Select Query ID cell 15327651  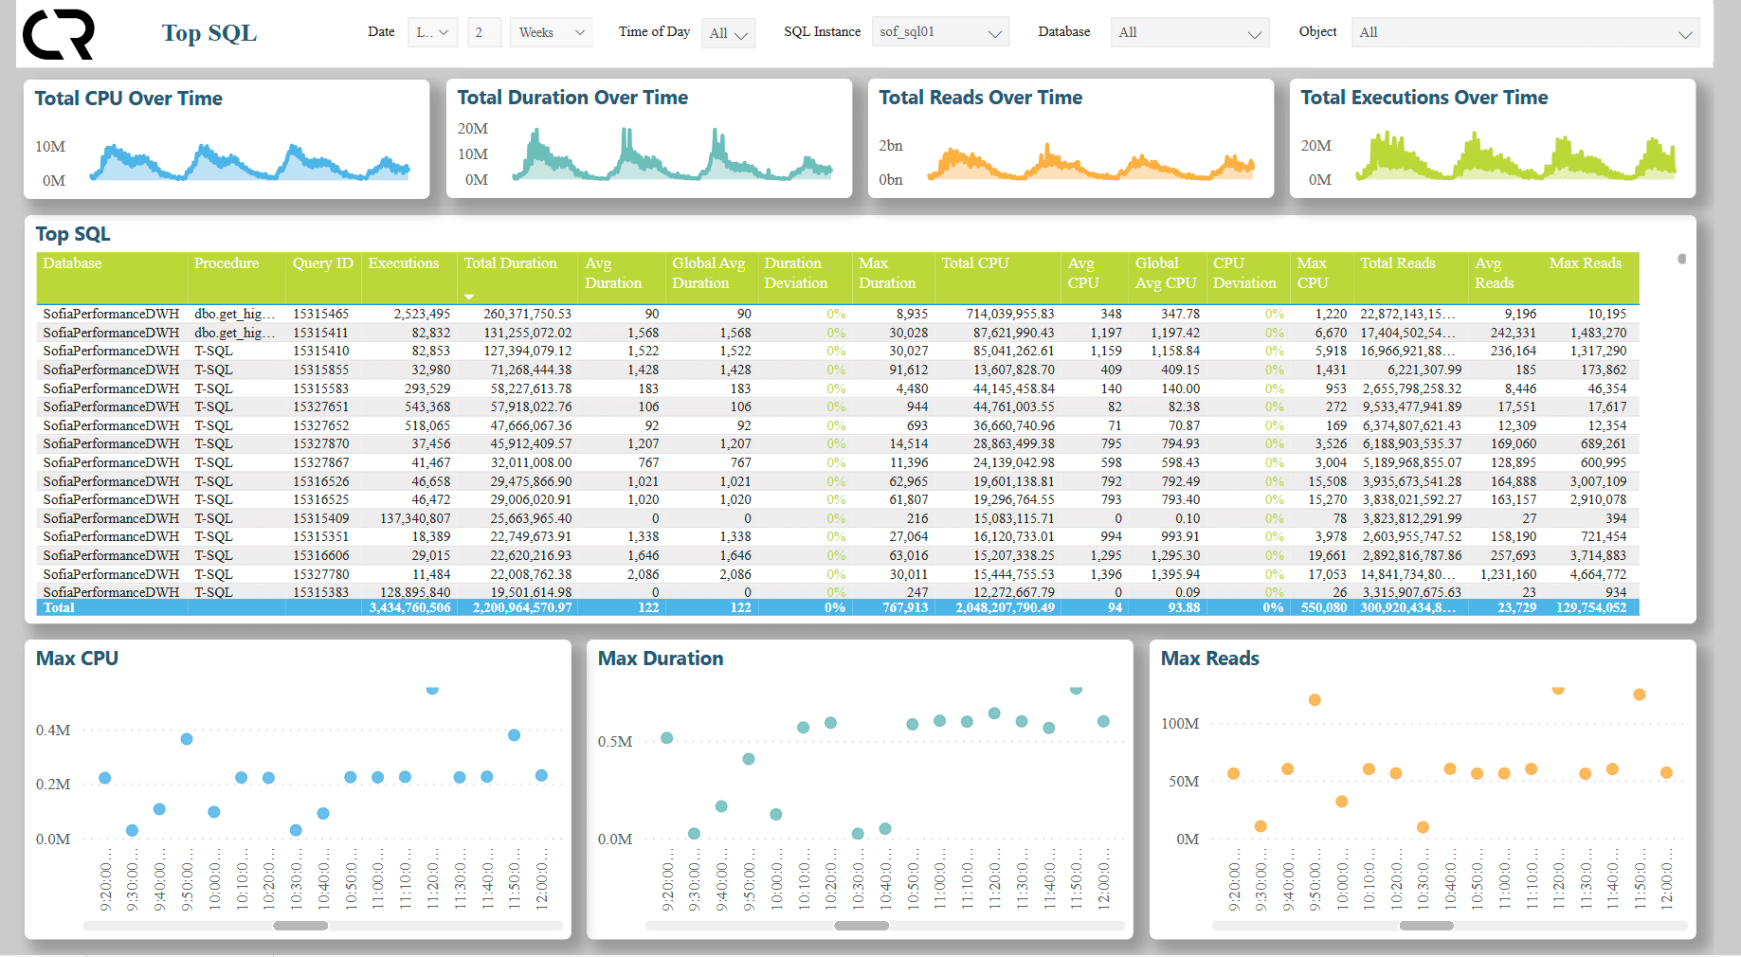320,406
